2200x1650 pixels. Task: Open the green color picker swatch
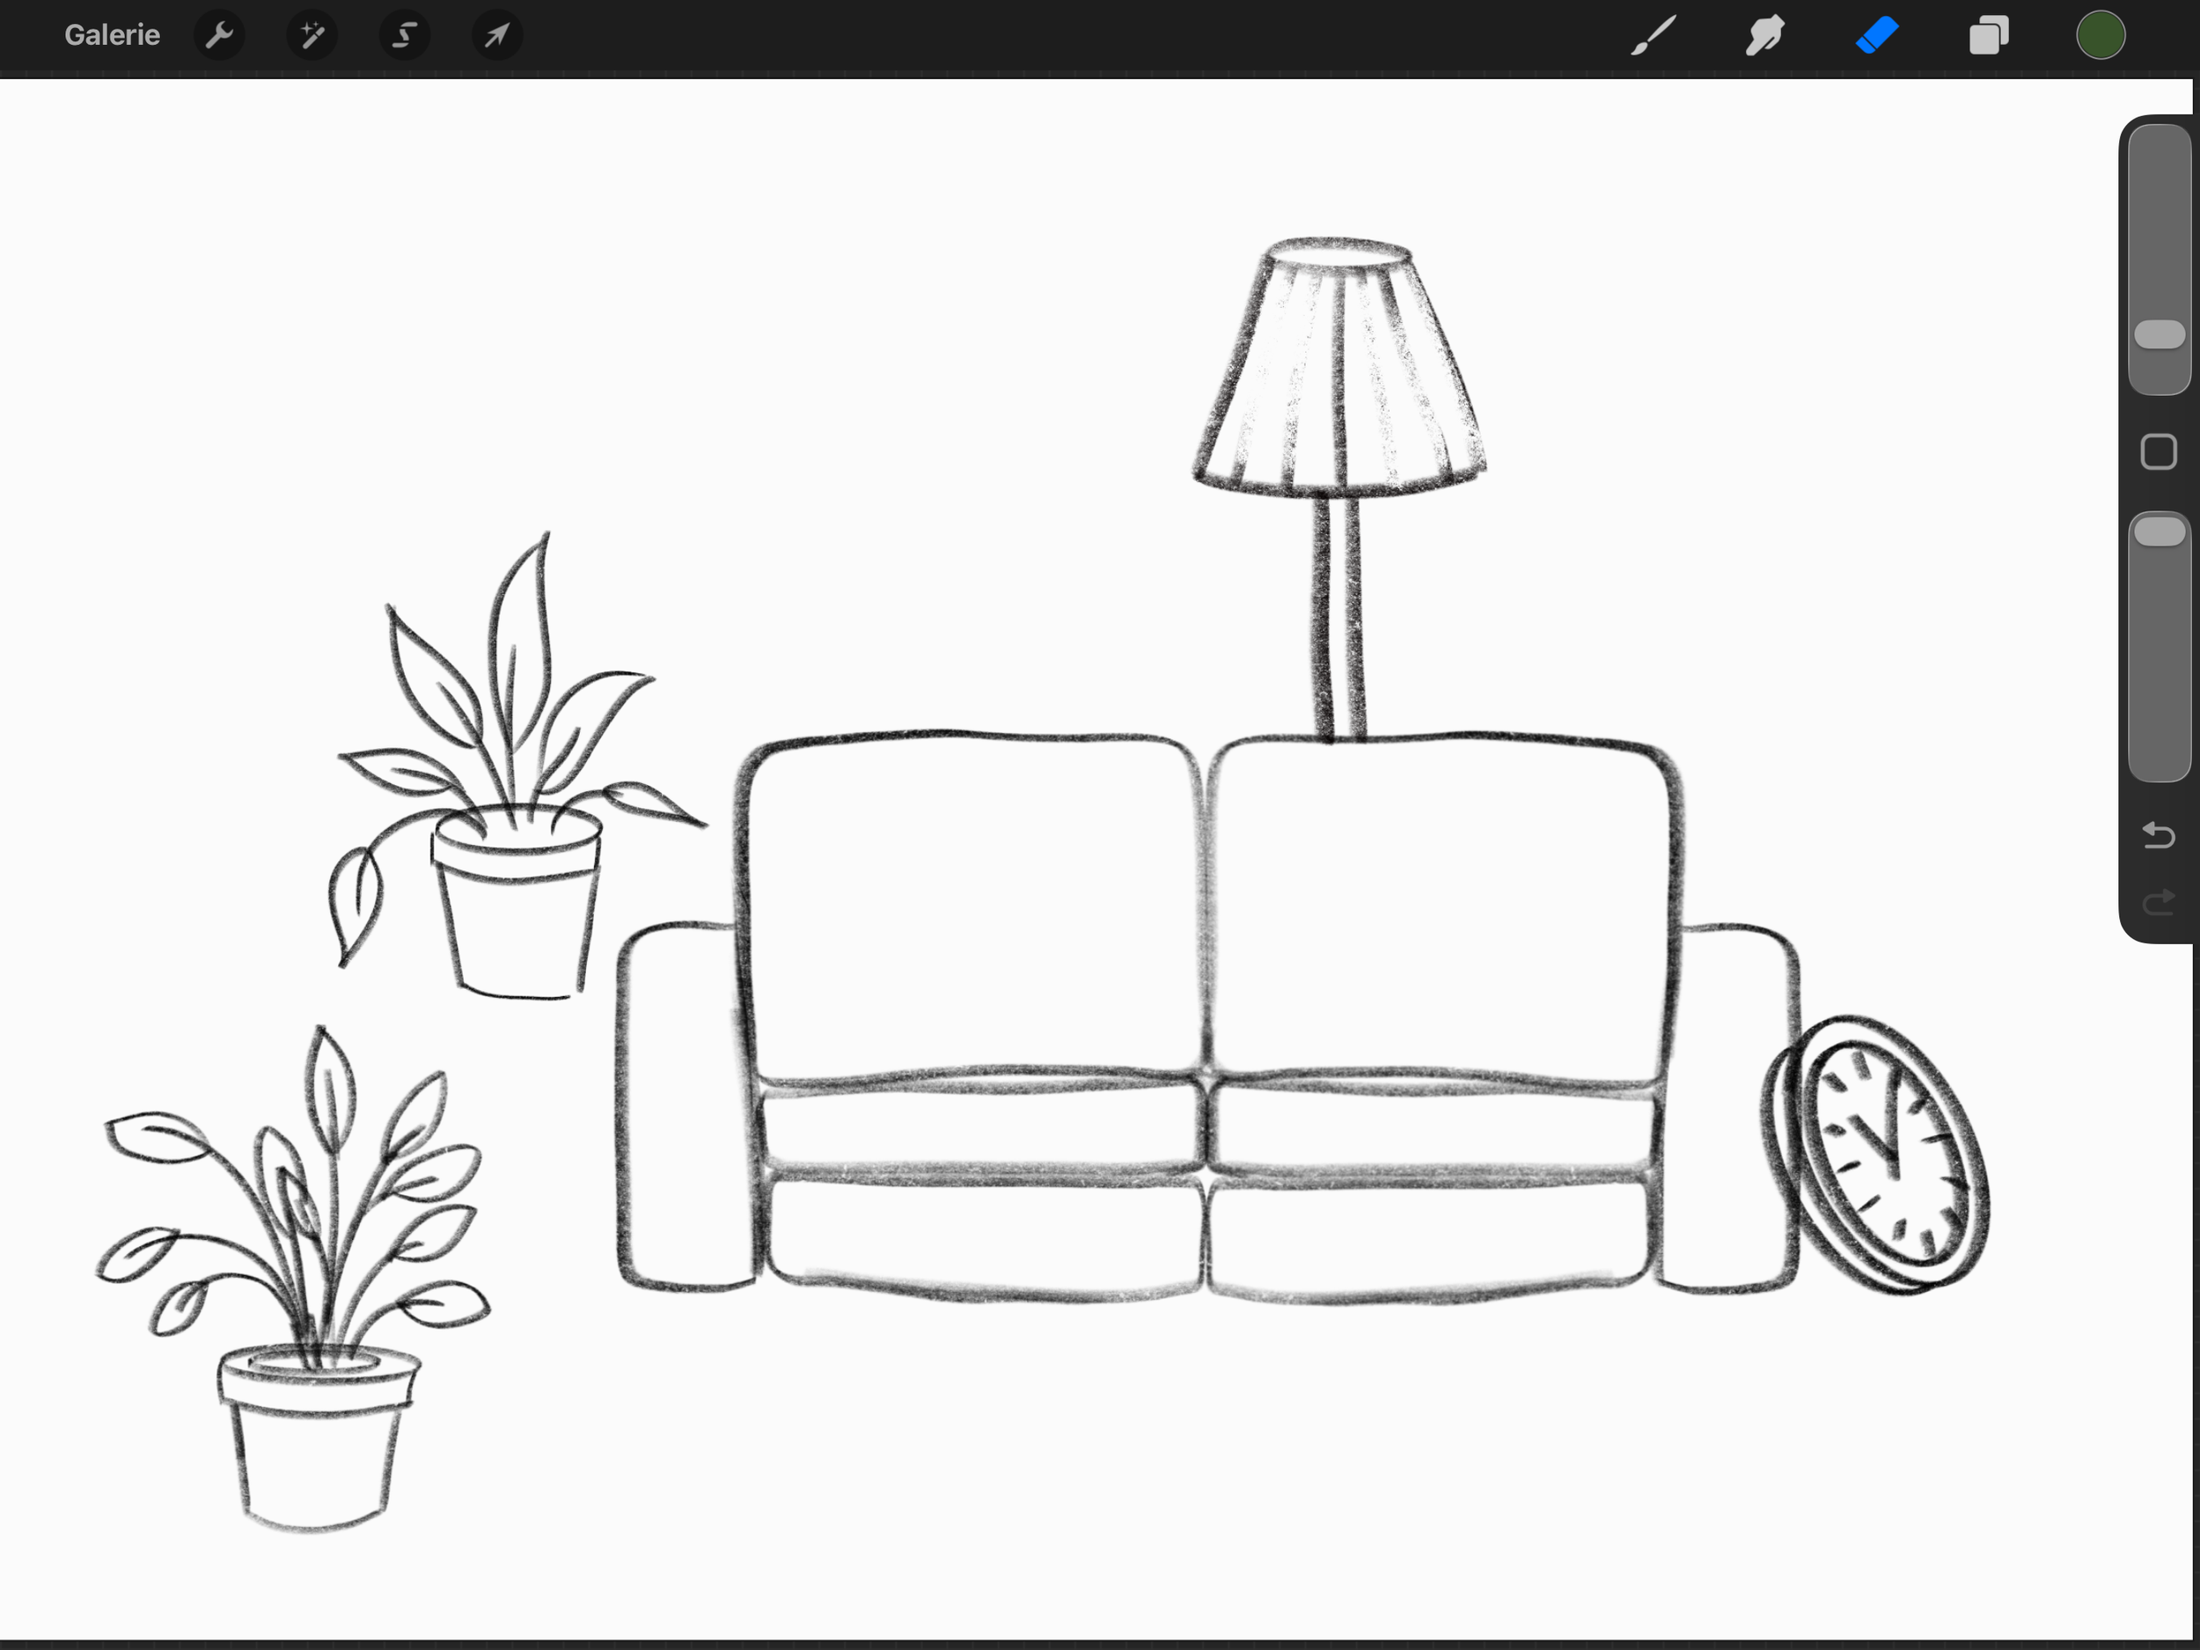click(x=2101, y=36)
